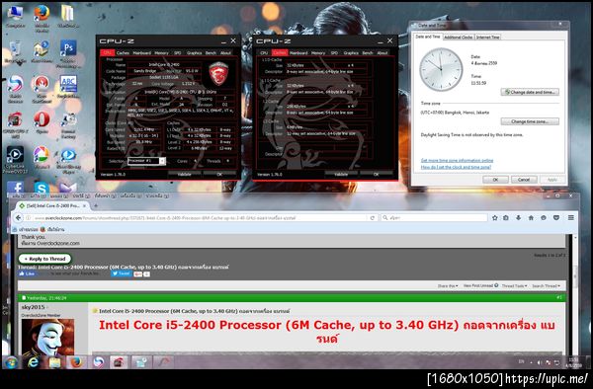
Task: Open Get more time zone information online link
Action: [x=457, y=161]
